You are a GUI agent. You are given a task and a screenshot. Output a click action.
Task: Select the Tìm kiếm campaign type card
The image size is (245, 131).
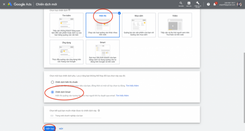point(66,25)
